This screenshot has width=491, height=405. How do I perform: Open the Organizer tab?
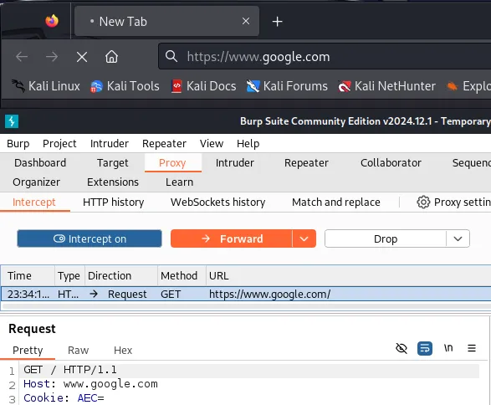click(36, 182)
